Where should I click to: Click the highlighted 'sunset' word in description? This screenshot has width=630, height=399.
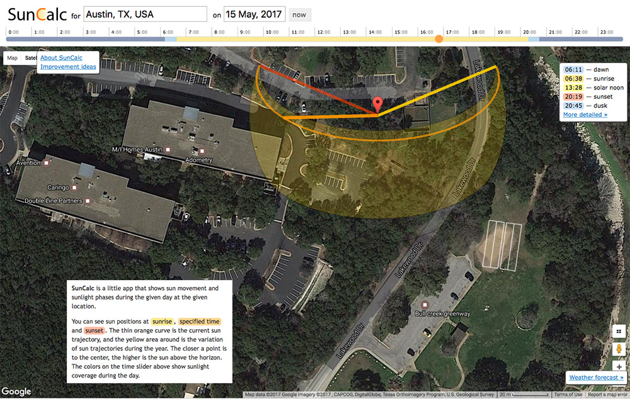[x=94, y=331]
